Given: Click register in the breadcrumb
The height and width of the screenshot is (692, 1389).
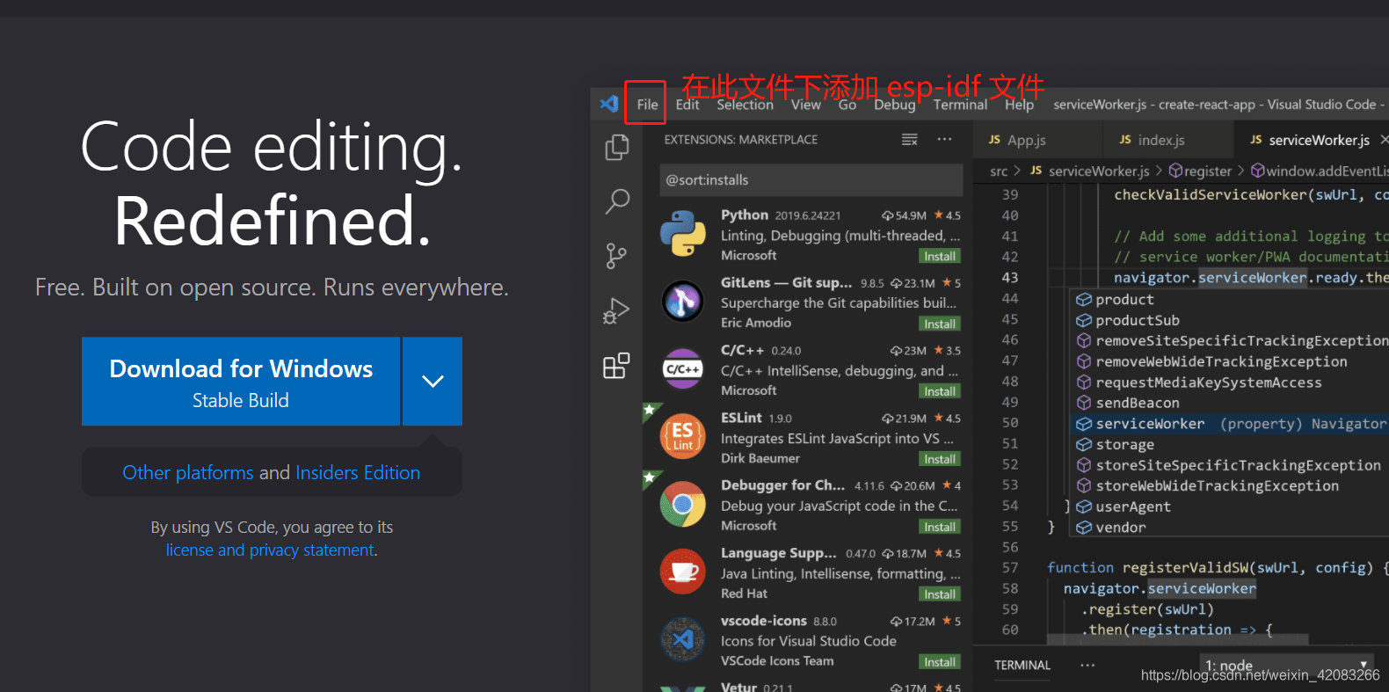Looking at the screenshot, I should 1207,171.
